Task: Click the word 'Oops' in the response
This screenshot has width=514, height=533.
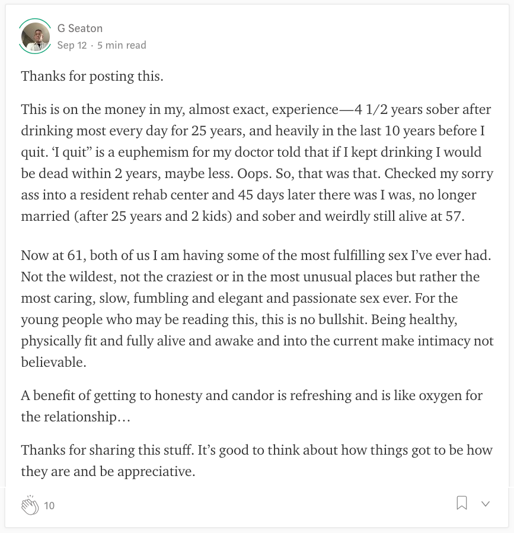Action: 254,173
